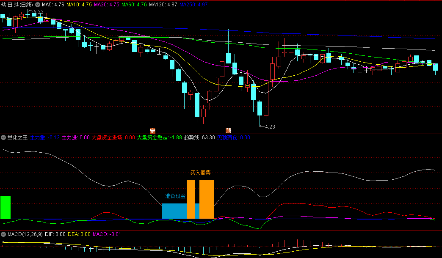442x258 pixels.
Task: Click the MA60: 4.76 label
Action: [x=134, y=5]
